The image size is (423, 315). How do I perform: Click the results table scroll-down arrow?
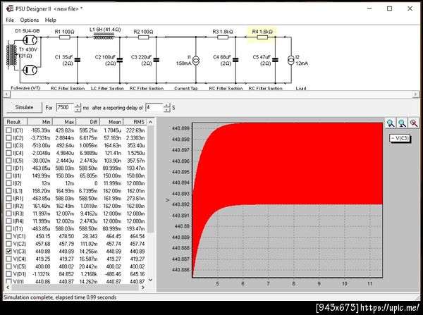coord(151,280)
